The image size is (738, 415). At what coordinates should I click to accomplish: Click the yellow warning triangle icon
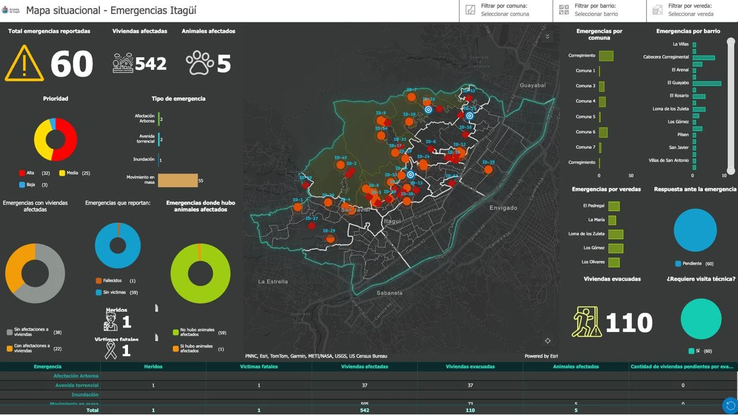click(24, 63)
